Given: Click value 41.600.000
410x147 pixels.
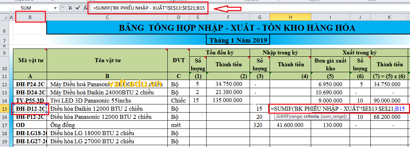Looking at the screenshot, I should point(290,125).
